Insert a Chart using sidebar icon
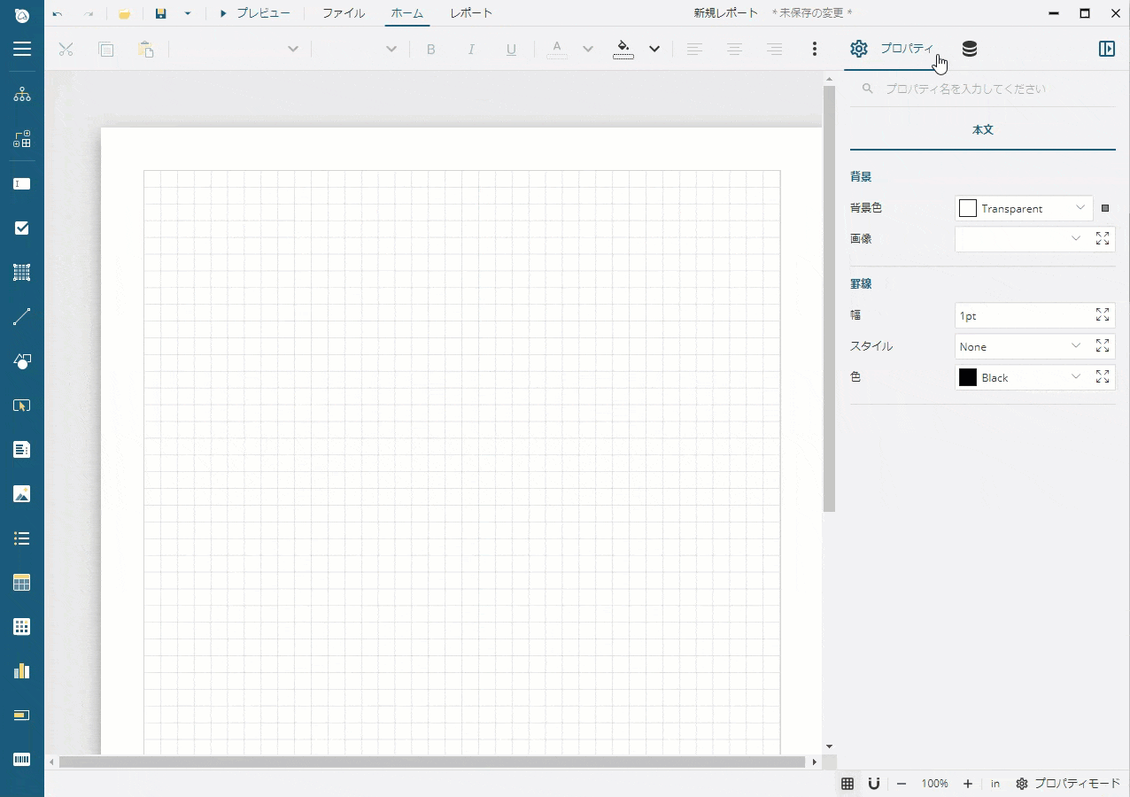This screenshot has width=1130, height=797. [x=21, y=671]
